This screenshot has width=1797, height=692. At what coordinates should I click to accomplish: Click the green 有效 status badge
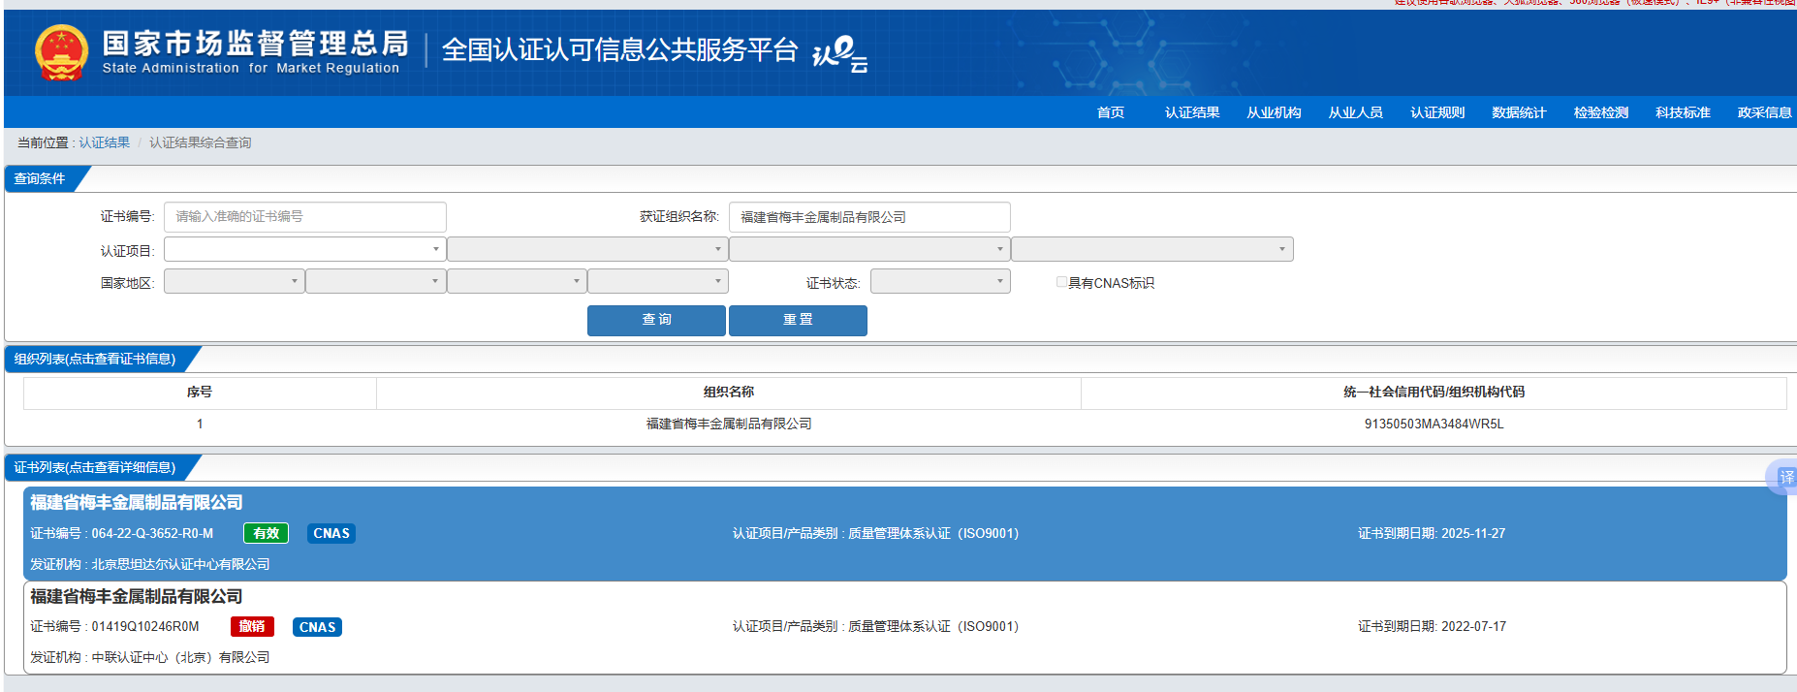(266, 533)
